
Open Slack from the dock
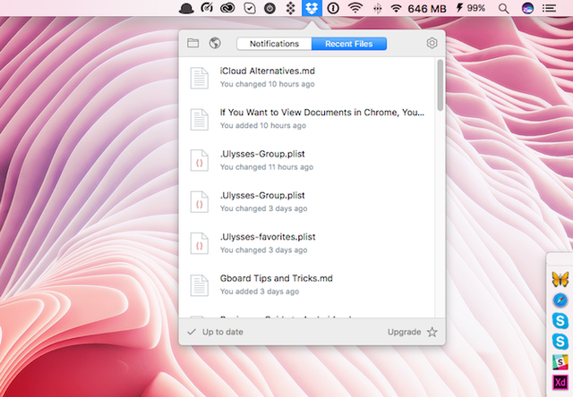pyautogui.click(x=560, y=362)
